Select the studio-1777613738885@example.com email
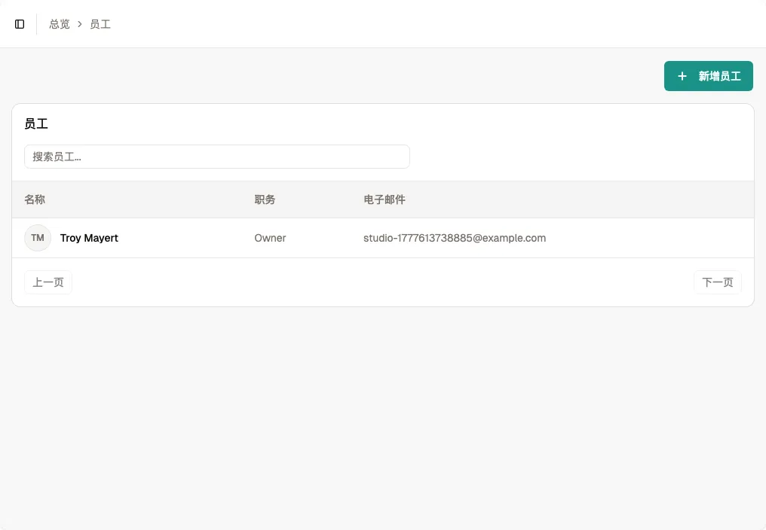 pyautogui.click(x=455, y=238)
